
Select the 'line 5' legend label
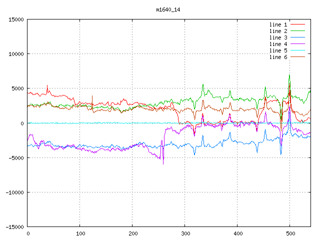(x=278, y=50)
